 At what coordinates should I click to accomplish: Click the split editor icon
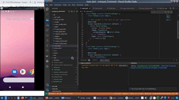173,8
